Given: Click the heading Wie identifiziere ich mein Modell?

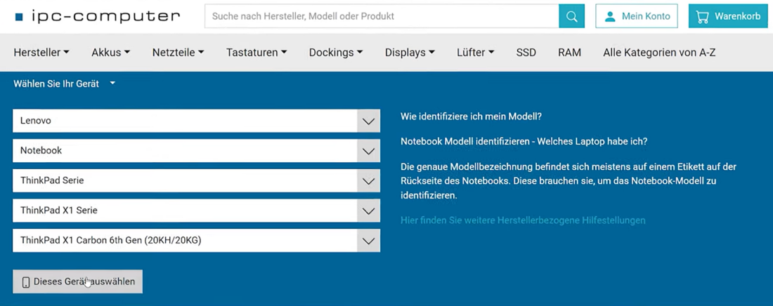Looking at the screenshot, I should point(471,117).
